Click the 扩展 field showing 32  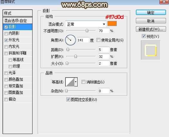(104, 57)
